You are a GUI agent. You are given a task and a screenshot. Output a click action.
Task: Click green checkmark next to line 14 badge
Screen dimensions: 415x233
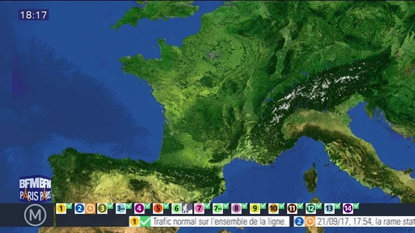point(356,206)
